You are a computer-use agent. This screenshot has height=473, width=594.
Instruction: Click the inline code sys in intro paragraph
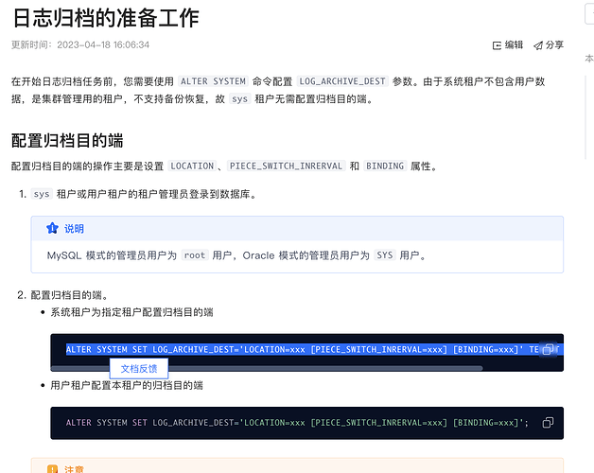point(240,99)
